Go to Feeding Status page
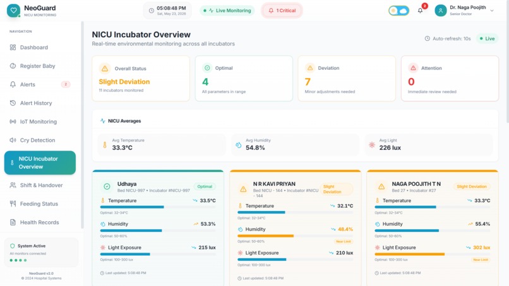Image resolution: width=509 pixels, height=286 pixels. (40, 203)
